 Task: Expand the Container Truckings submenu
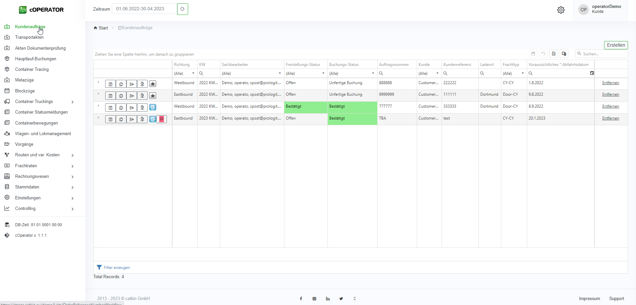pos(72,102)
